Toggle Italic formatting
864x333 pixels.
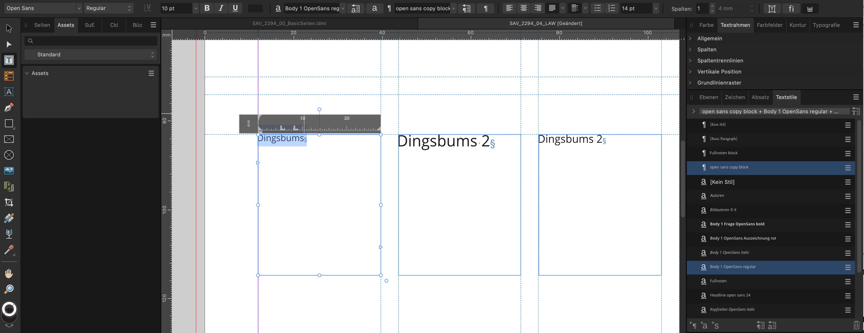(221, 8)
